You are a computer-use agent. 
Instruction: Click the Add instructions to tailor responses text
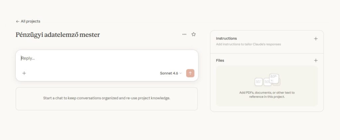coord(248,44)
